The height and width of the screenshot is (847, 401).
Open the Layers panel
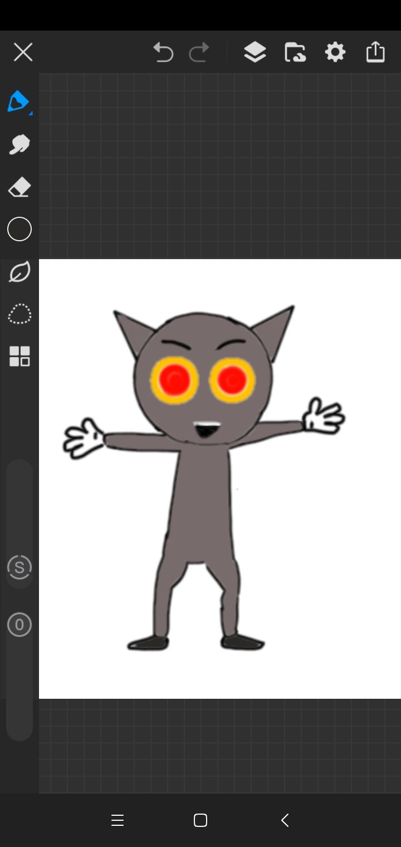pyautogui.click(x=255, y=52)
